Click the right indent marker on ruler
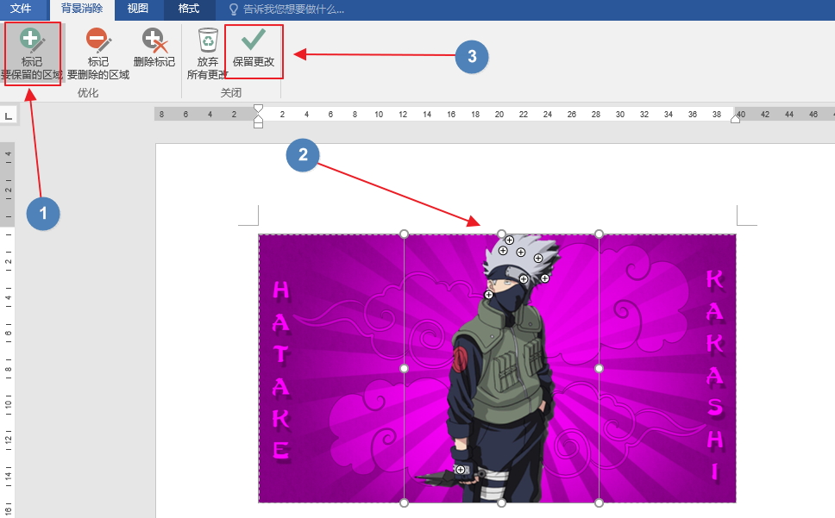 click(x=736, y=119)
